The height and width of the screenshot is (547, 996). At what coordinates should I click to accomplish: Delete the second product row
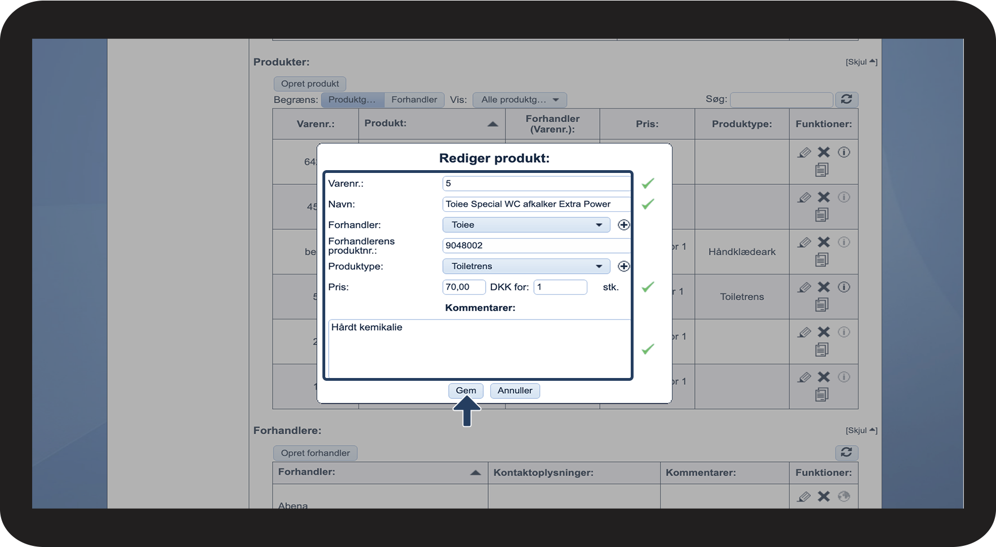click(824, 197)
